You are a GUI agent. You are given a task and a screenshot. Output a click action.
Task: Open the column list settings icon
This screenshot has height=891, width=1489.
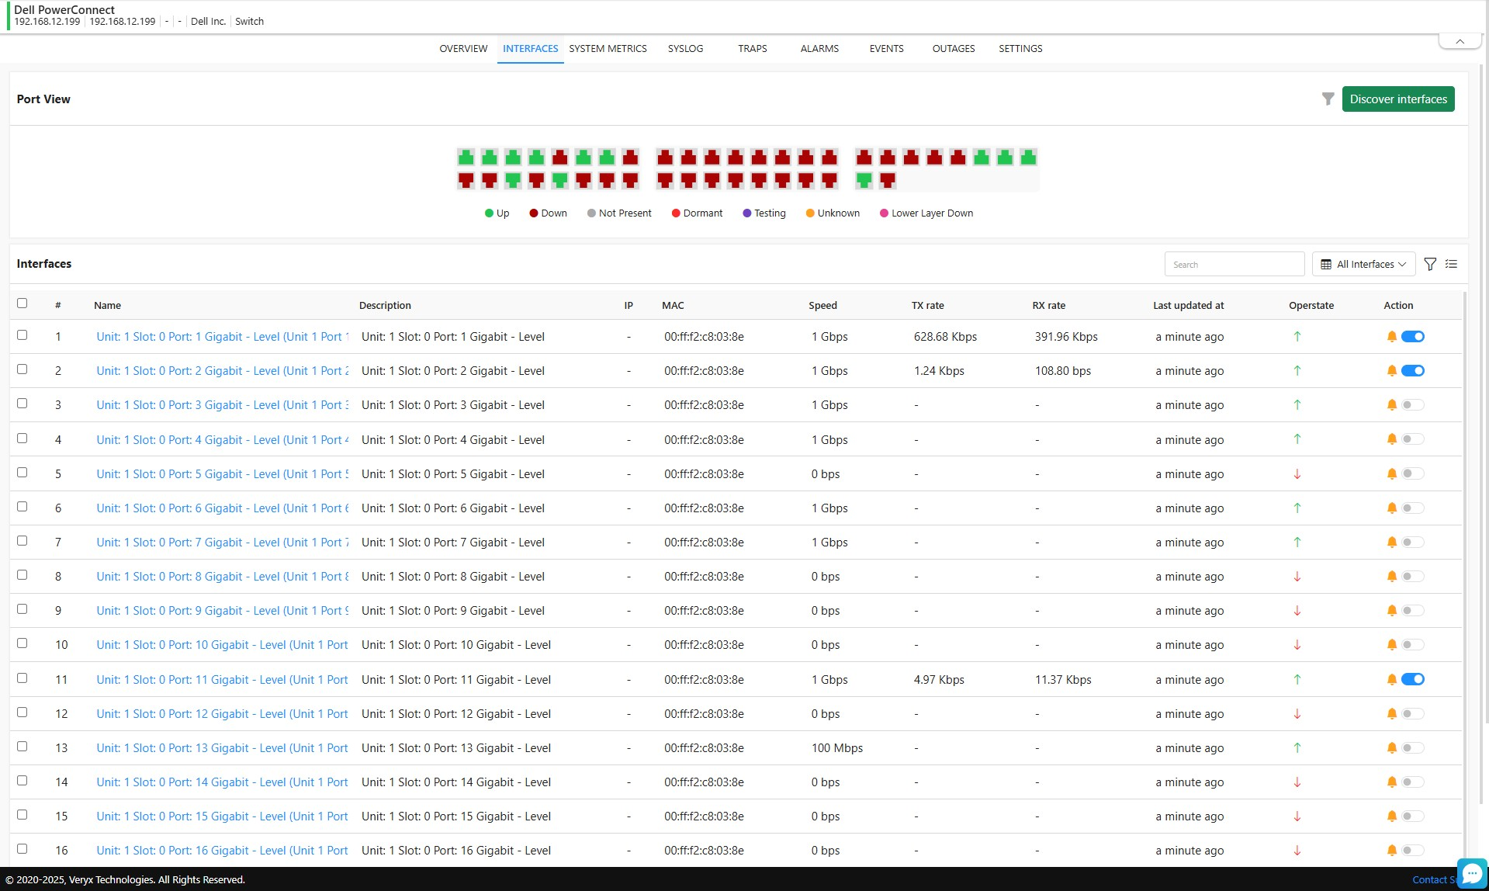point(1451,265)
